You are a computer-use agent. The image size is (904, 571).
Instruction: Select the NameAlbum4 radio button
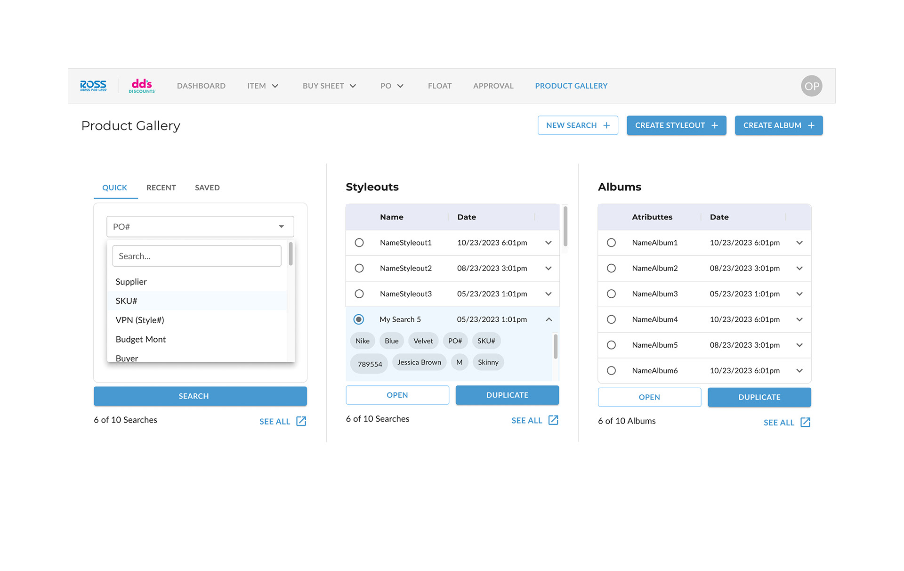point(611,319)
